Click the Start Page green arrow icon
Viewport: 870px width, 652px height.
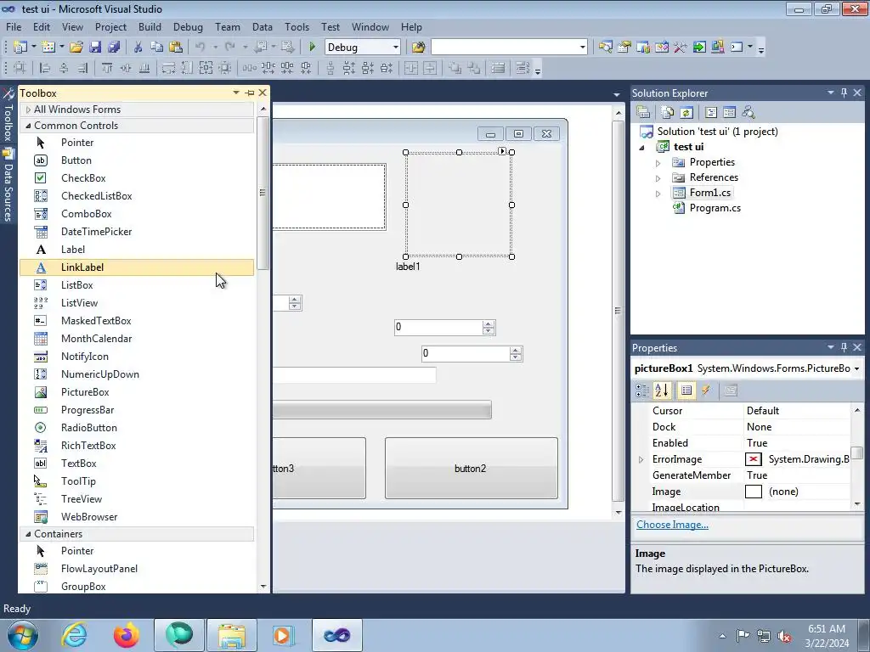[x=699, y=48]
